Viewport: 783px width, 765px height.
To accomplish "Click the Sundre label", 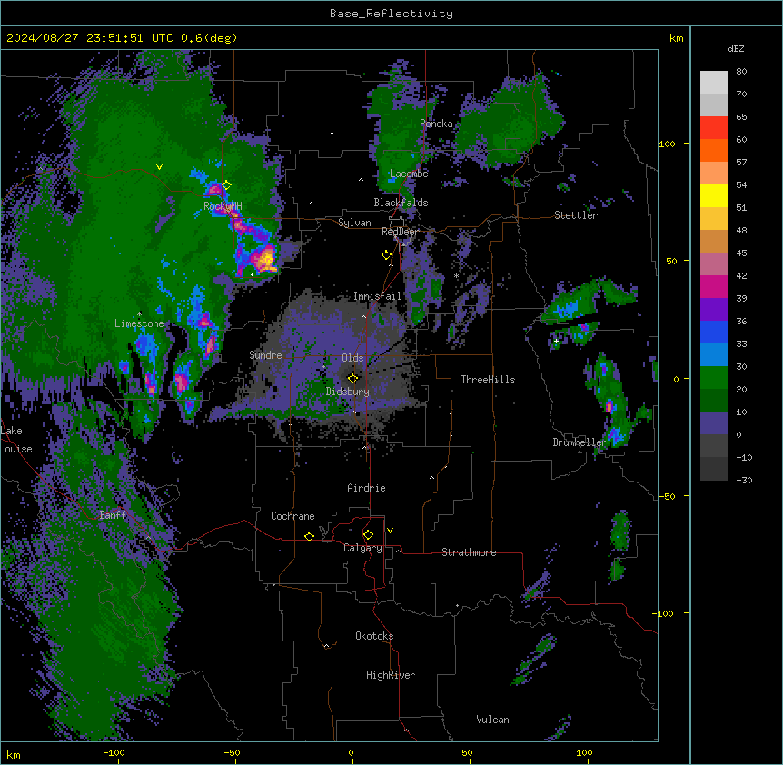I will click(x=265, y=355).
